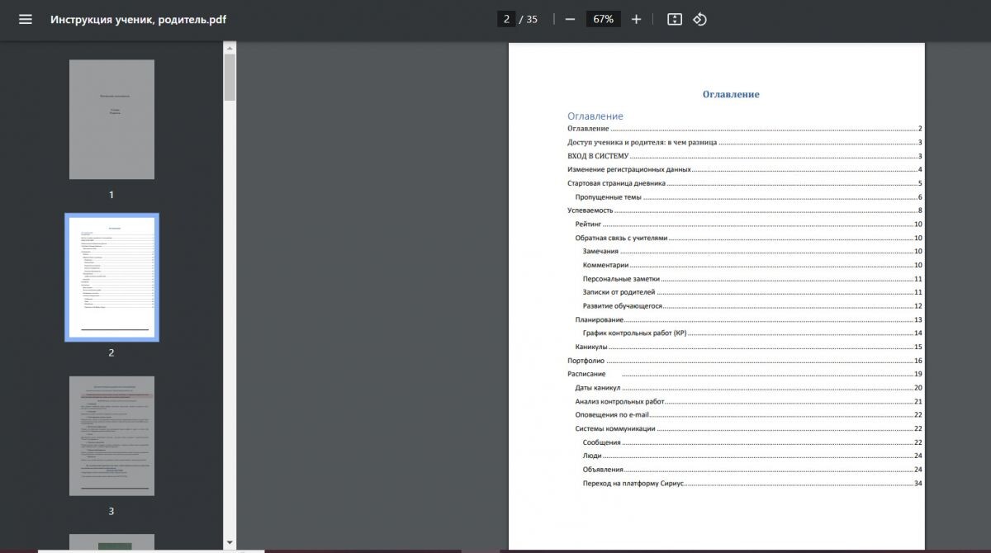Open the 'Комментарии' contents entry
This screenshot has height=553, width=991.
tap(752, 265)
